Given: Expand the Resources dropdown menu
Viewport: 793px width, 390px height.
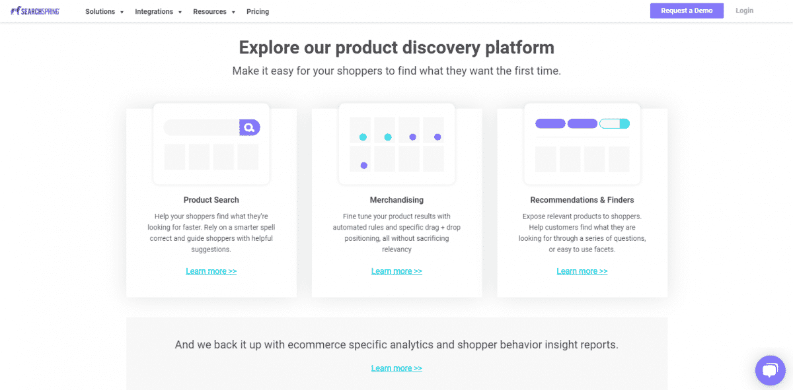Looking at the screenshot, I should click(214, 11).
